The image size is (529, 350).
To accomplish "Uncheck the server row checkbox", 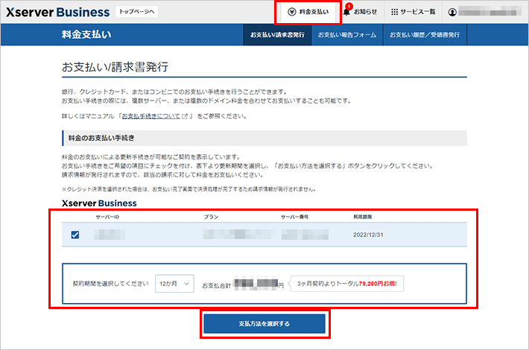I will [x=75, y=235].
